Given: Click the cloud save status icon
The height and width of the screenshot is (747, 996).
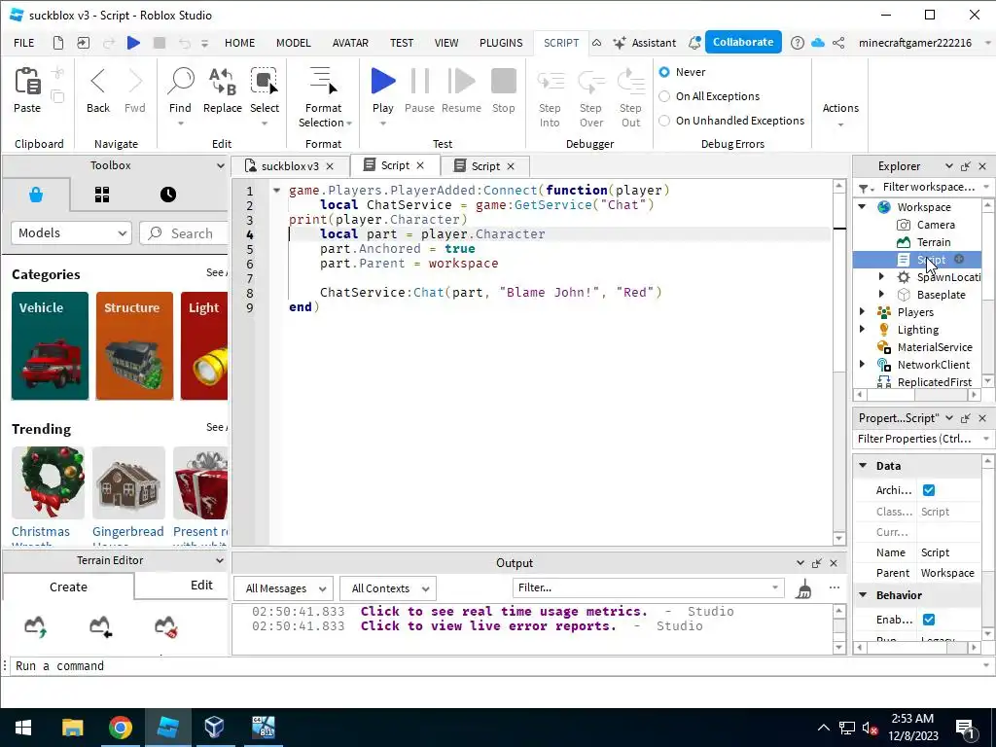Looking at the screenshot, I should tap(818, 43).
